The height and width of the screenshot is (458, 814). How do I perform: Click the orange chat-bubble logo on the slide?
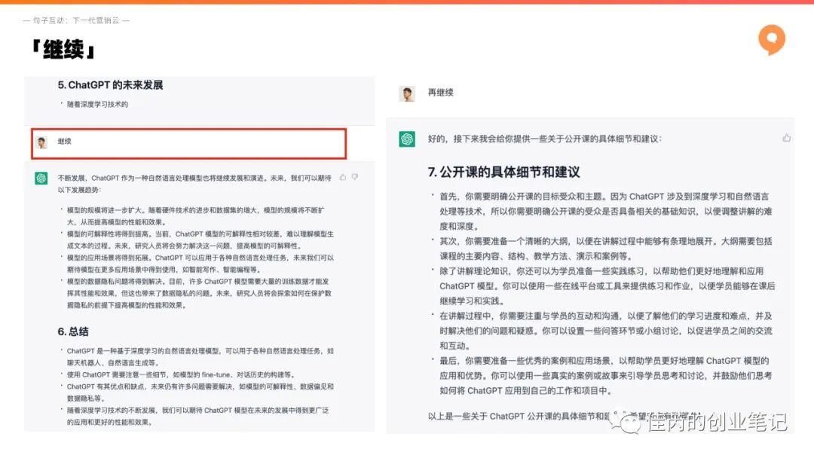click(x=772, y=39)
